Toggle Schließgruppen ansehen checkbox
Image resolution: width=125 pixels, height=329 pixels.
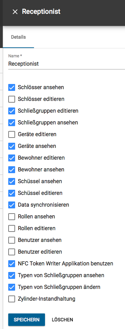(12, 123)
